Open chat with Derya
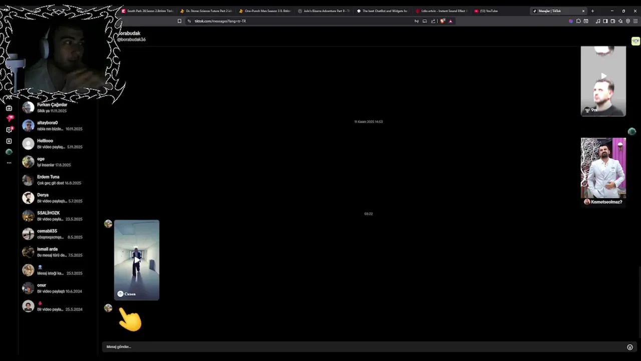The width and height of the screenshot is (641, 361). (x=58, y=198)
